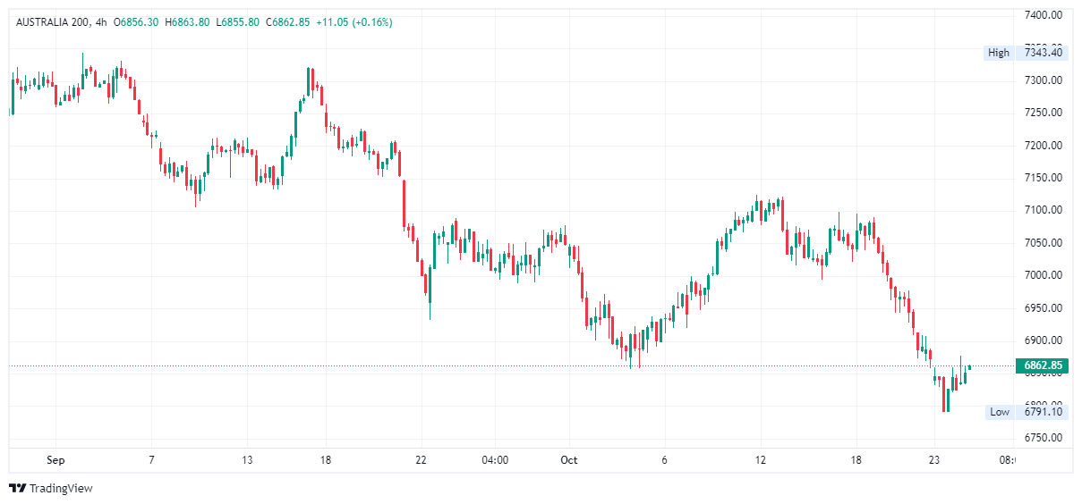Viewport: 1082px width, 504px height.
Task: Select the 4h interval label
Action: [x=100, y=22]
